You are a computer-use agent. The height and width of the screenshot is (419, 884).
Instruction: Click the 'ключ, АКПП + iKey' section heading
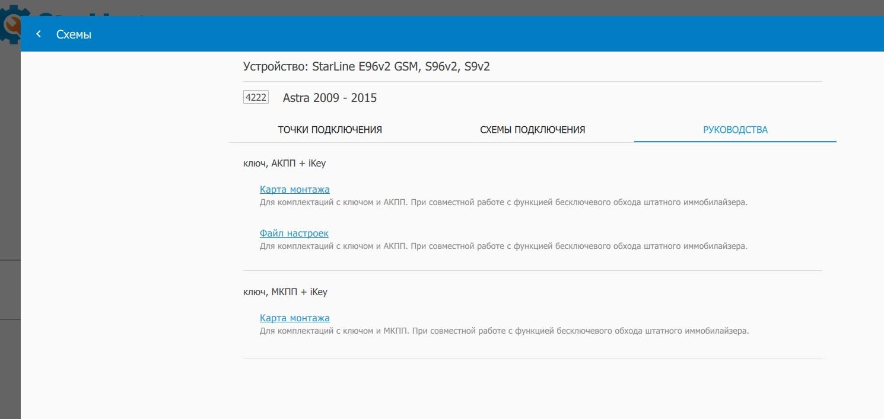pos(284,164)
